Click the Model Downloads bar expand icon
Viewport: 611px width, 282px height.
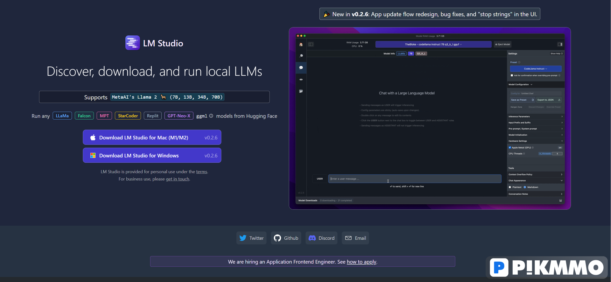pyautogui.click(x=560, y=201)
